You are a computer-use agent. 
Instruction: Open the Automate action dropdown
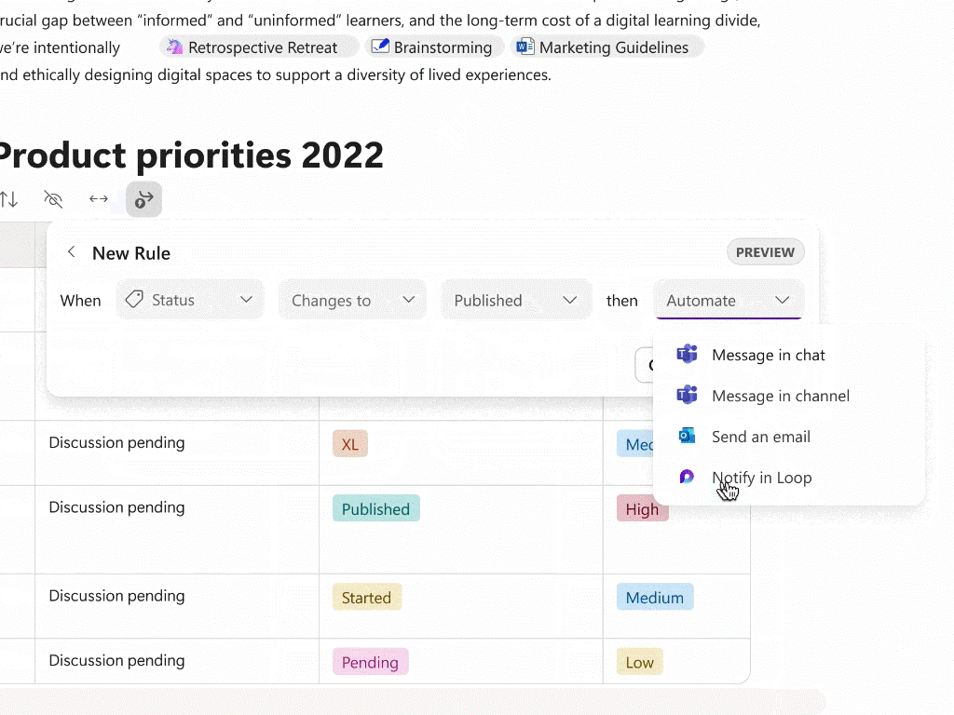coord(729,300)
